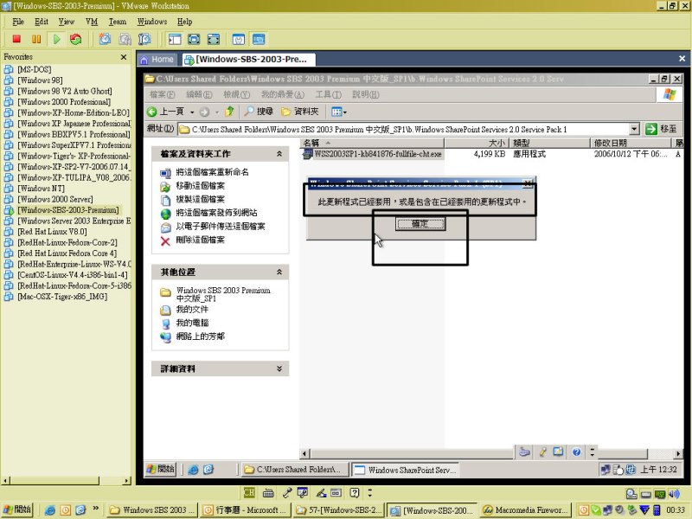
Task: Switch to the Home tab
Action: (x=157, y=59)
